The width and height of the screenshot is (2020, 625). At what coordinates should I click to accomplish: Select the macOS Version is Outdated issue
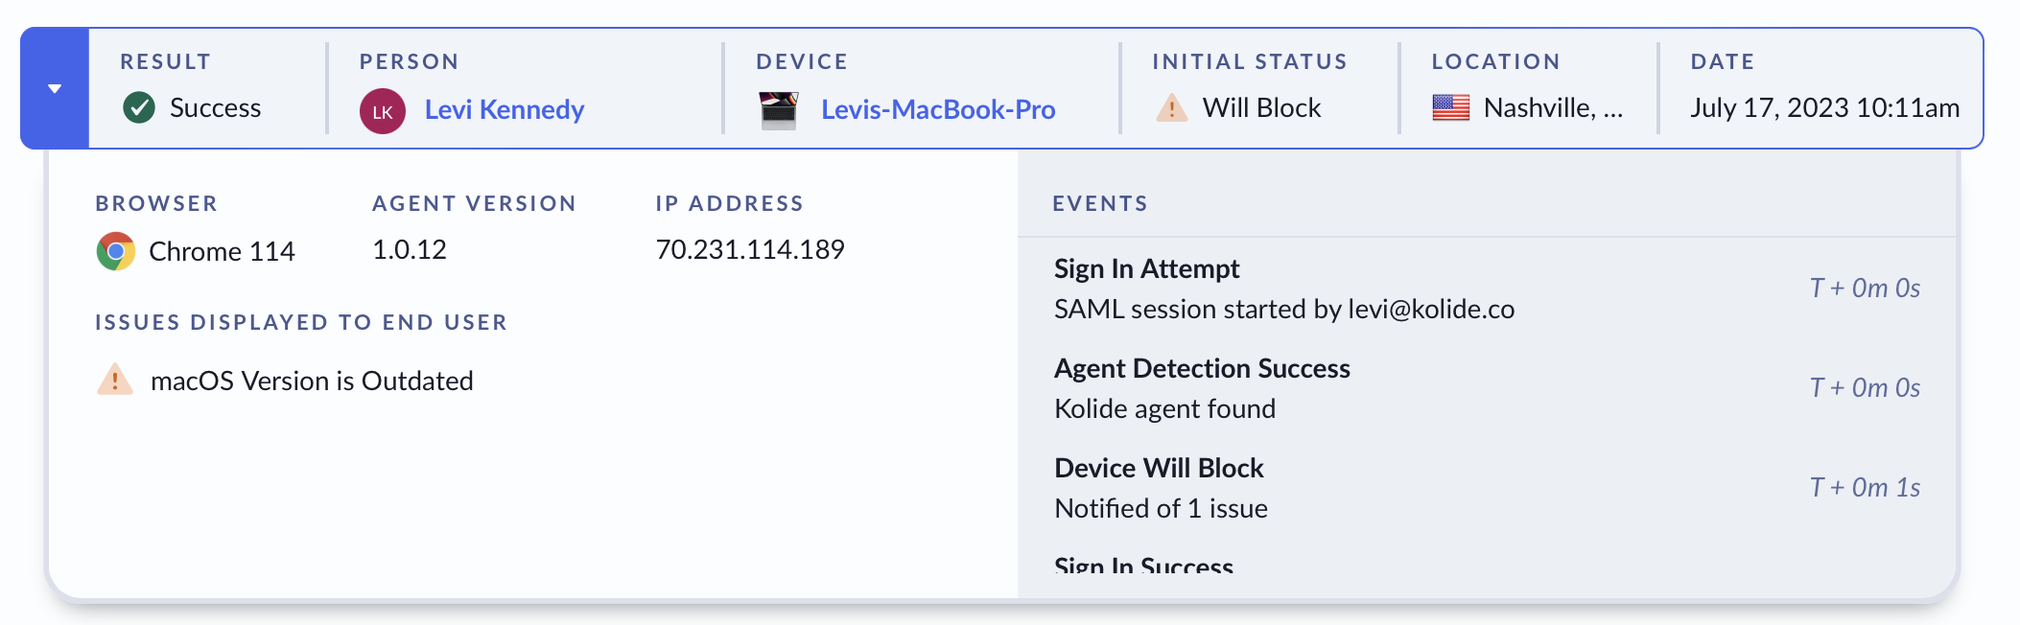312,381
